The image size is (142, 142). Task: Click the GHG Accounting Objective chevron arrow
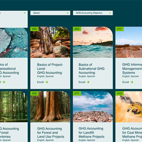[110, 13]
